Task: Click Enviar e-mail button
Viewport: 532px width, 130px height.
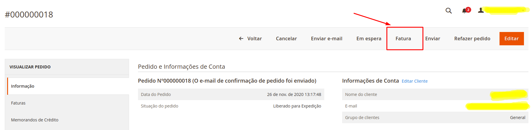Action: click(327, 38)
